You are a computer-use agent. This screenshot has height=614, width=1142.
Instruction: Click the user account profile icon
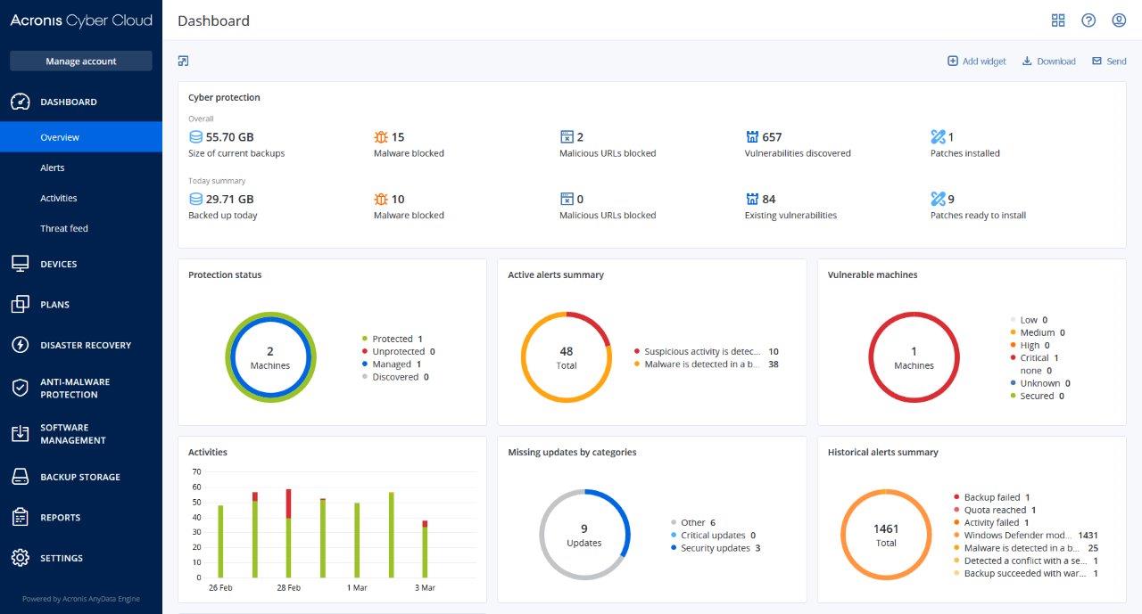click(x=1119, y=20)
